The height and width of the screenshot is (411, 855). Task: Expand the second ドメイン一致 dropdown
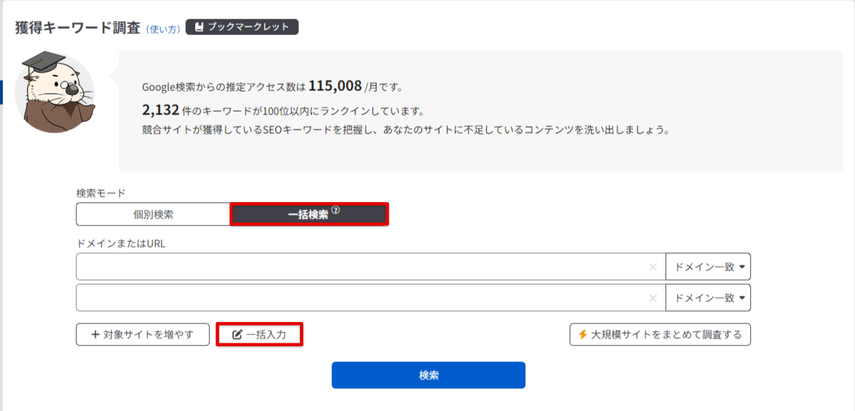point(708,299)
